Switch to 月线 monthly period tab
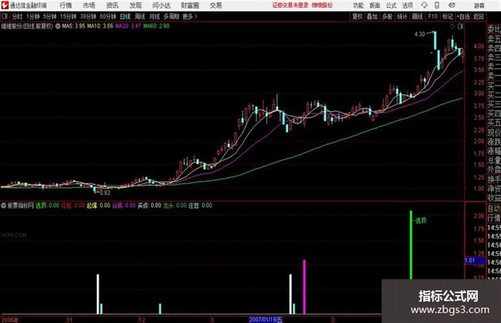Viewport: 501px width, 323px height. pyautogui.click(x=155, y=16)
